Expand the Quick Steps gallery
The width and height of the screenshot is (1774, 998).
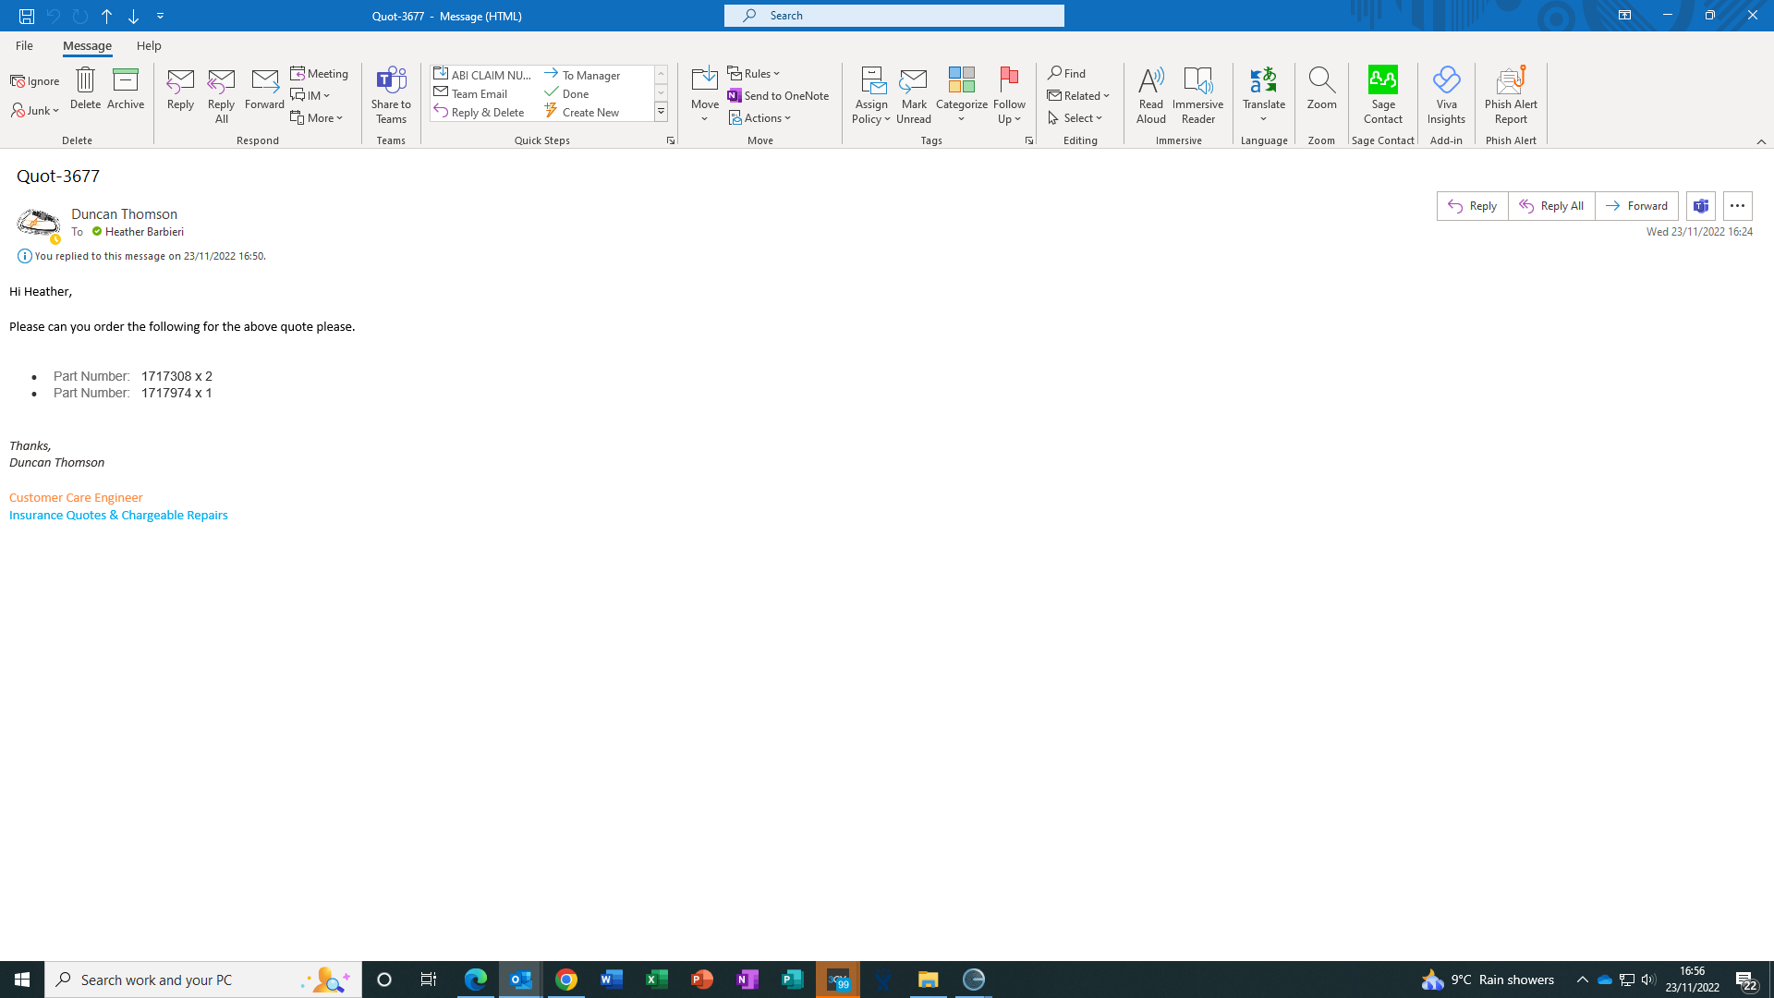(662, 113)
